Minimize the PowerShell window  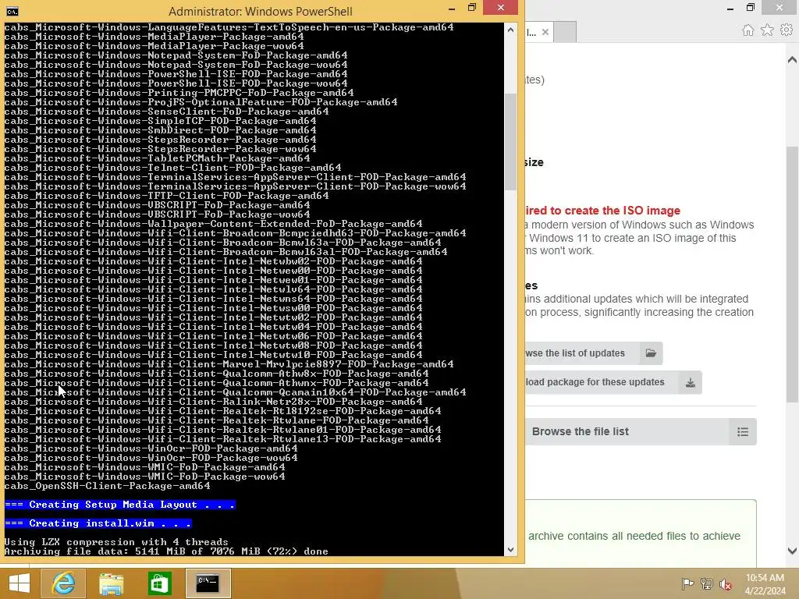pyautogui.click(x=452, y=8)
